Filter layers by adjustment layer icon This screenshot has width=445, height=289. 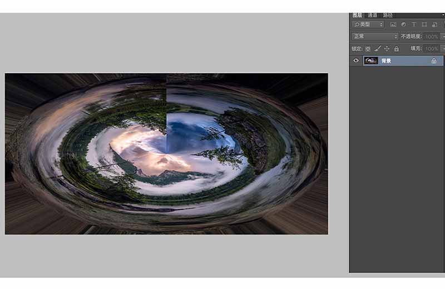pos(404,24)
